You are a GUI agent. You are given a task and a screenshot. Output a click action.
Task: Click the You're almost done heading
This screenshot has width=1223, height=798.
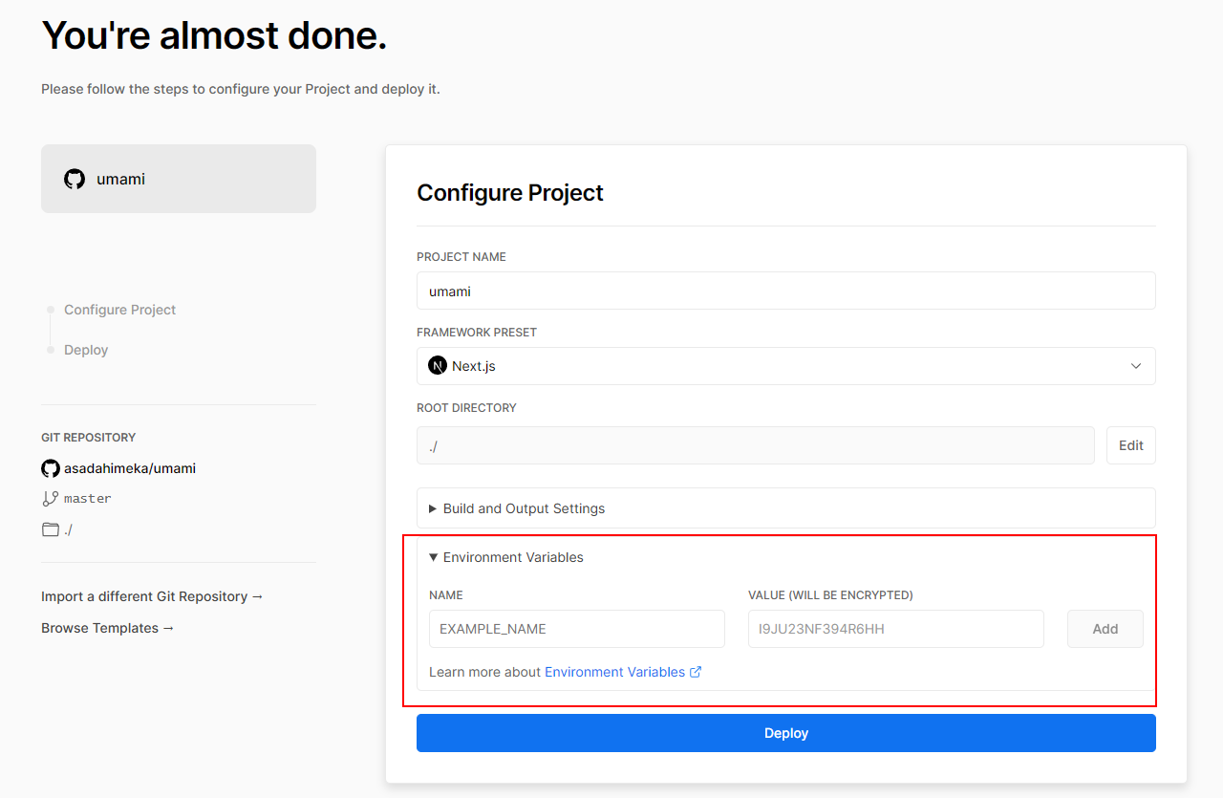214,35
